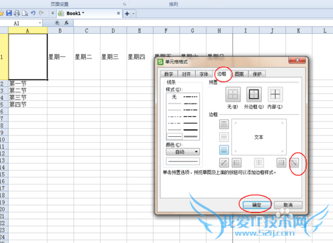This screenshot has width=333, height=243.
Task: Choose the thick solid line style
Action: coord(190,129)
